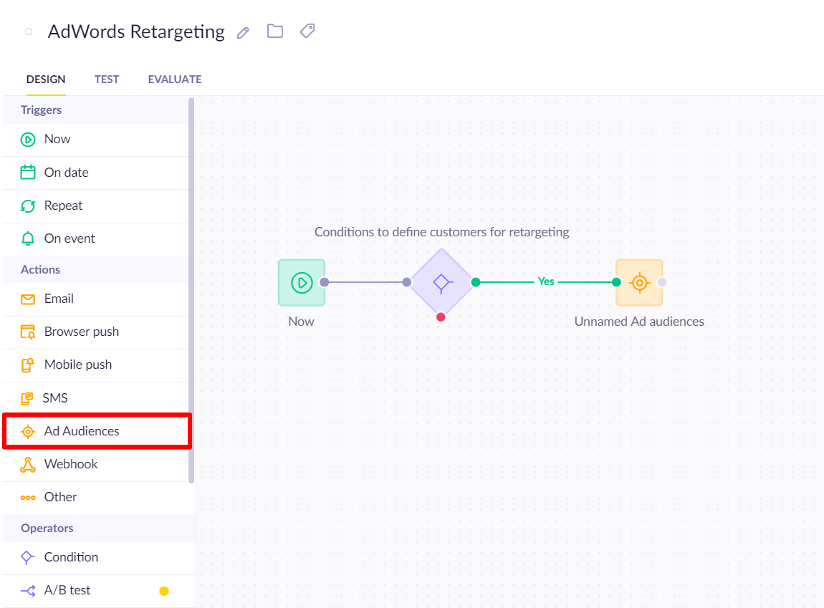Click the green input dot of Ad audiences node
Image resolution: width=824 pixels, height=608 pixels.
click(x=616, y=282)
